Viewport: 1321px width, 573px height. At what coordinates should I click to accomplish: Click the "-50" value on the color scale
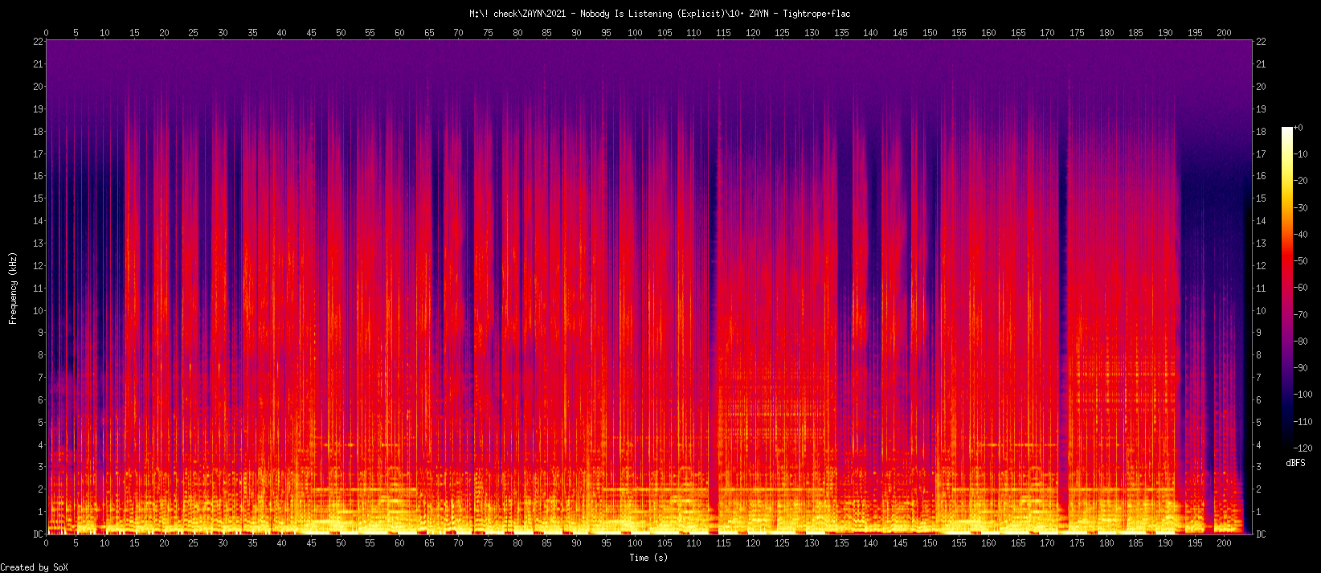click(x=1300, y=261)
